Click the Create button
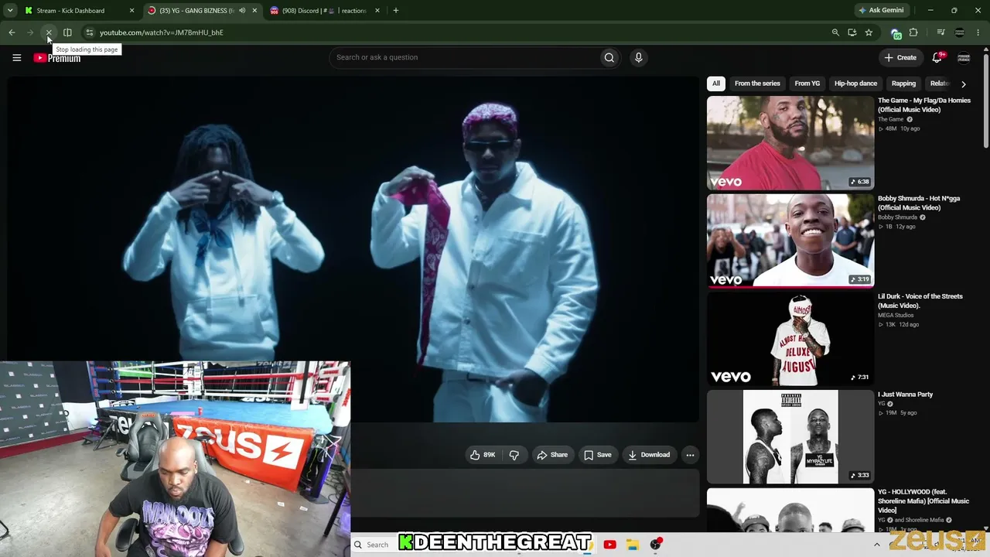Screen dimensions: 990x557 (900, 57)
